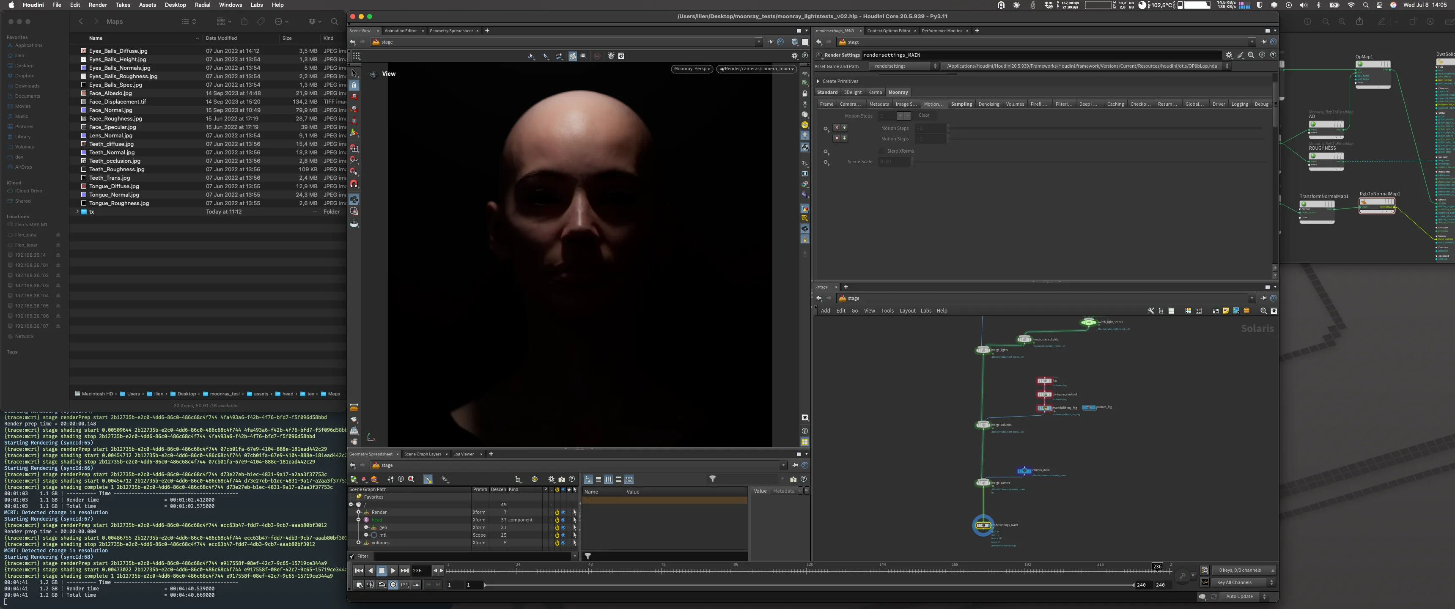
Task: Open the Moonray Persp viewport dropdown
Action: click(x=692, y=69)
